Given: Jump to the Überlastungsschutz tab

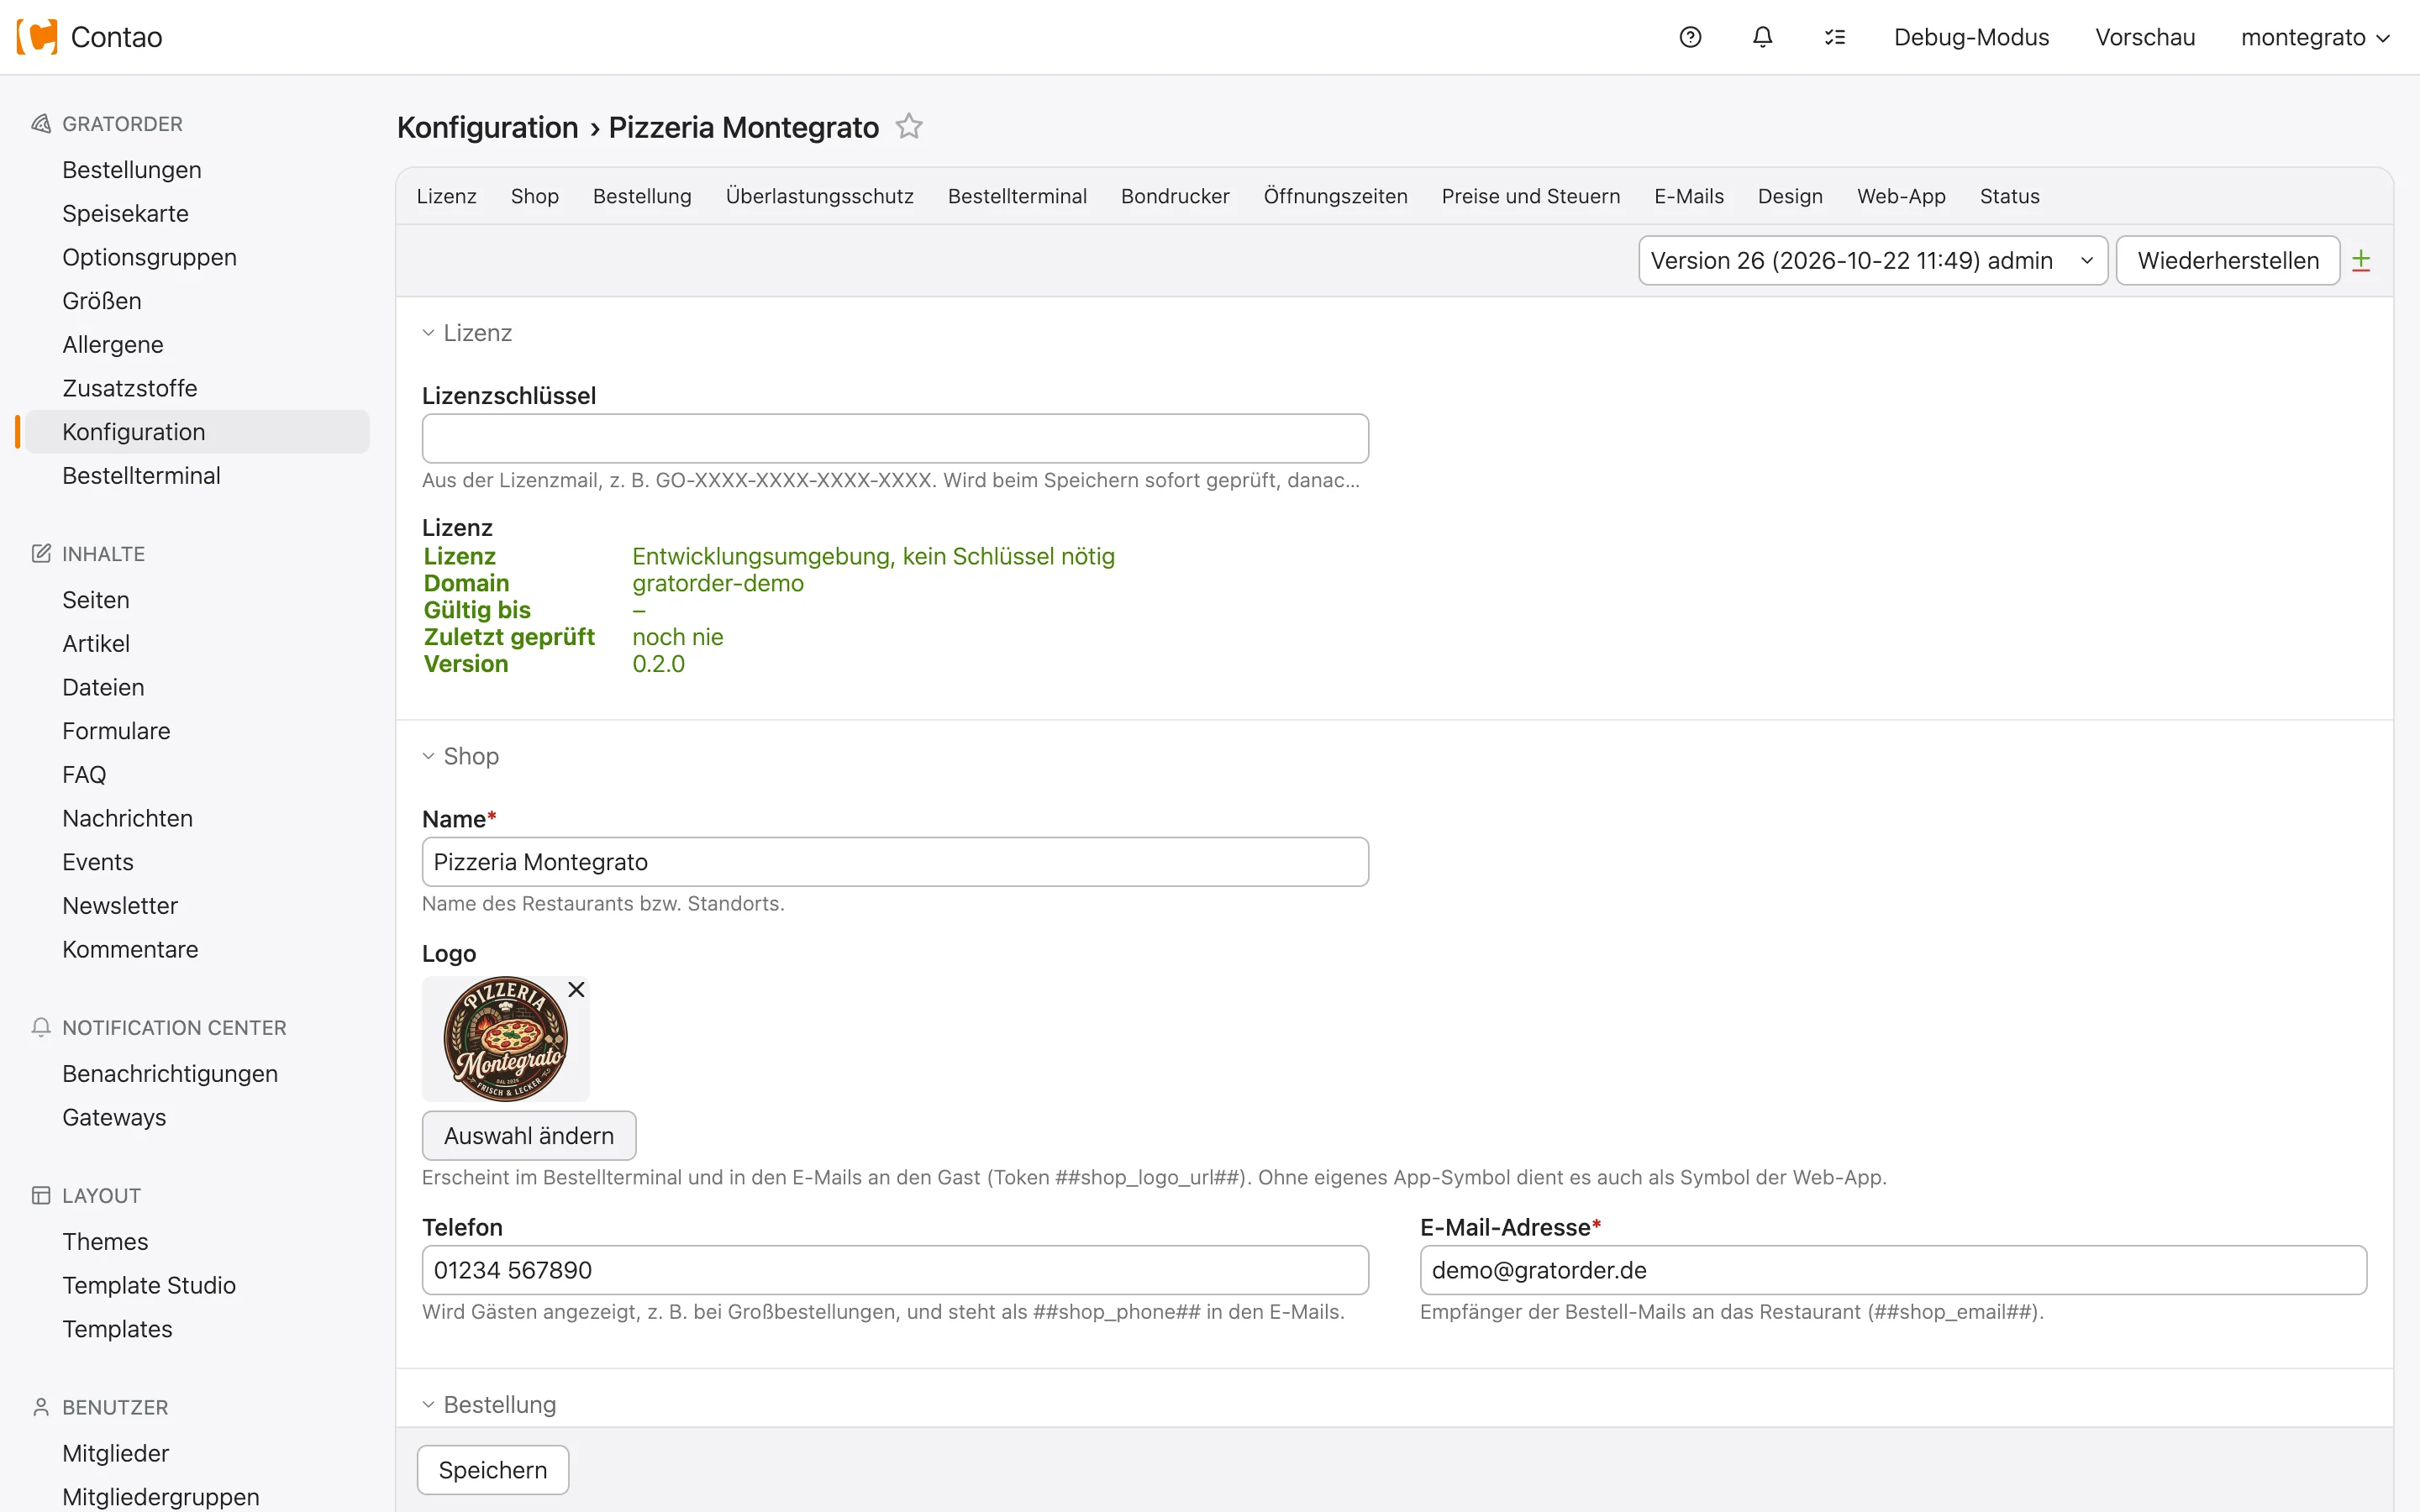Looking at the screenshot, I should (x=819, y=196).
